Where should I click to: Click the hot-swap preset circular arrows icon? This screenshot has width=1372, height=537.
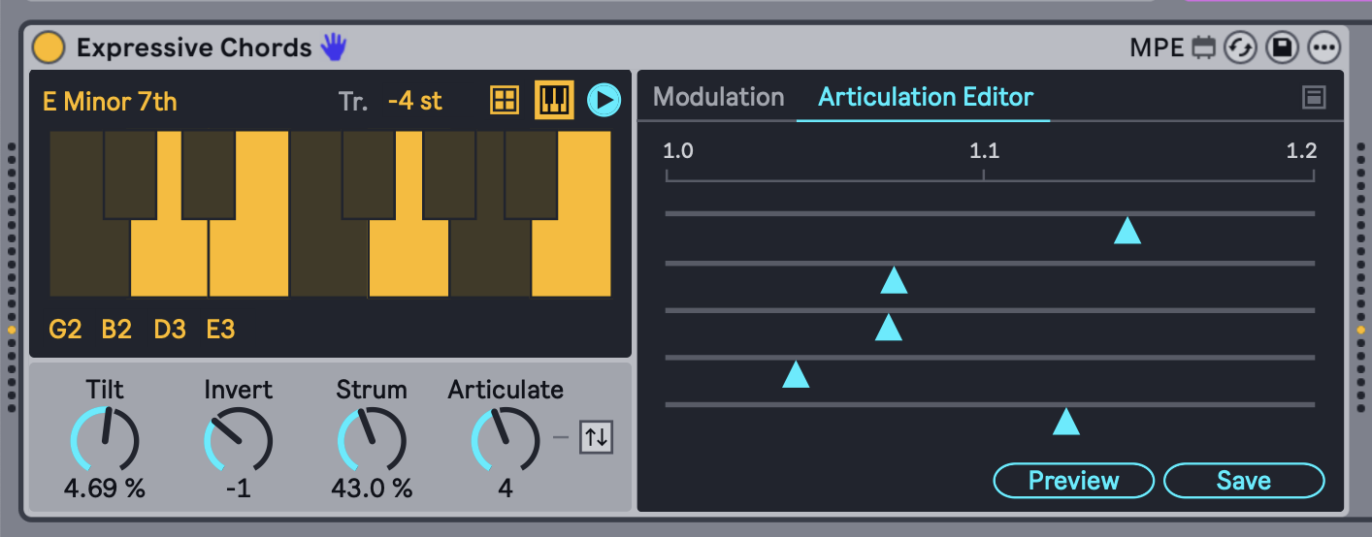pyautogui.click(x=1240, y=47)
